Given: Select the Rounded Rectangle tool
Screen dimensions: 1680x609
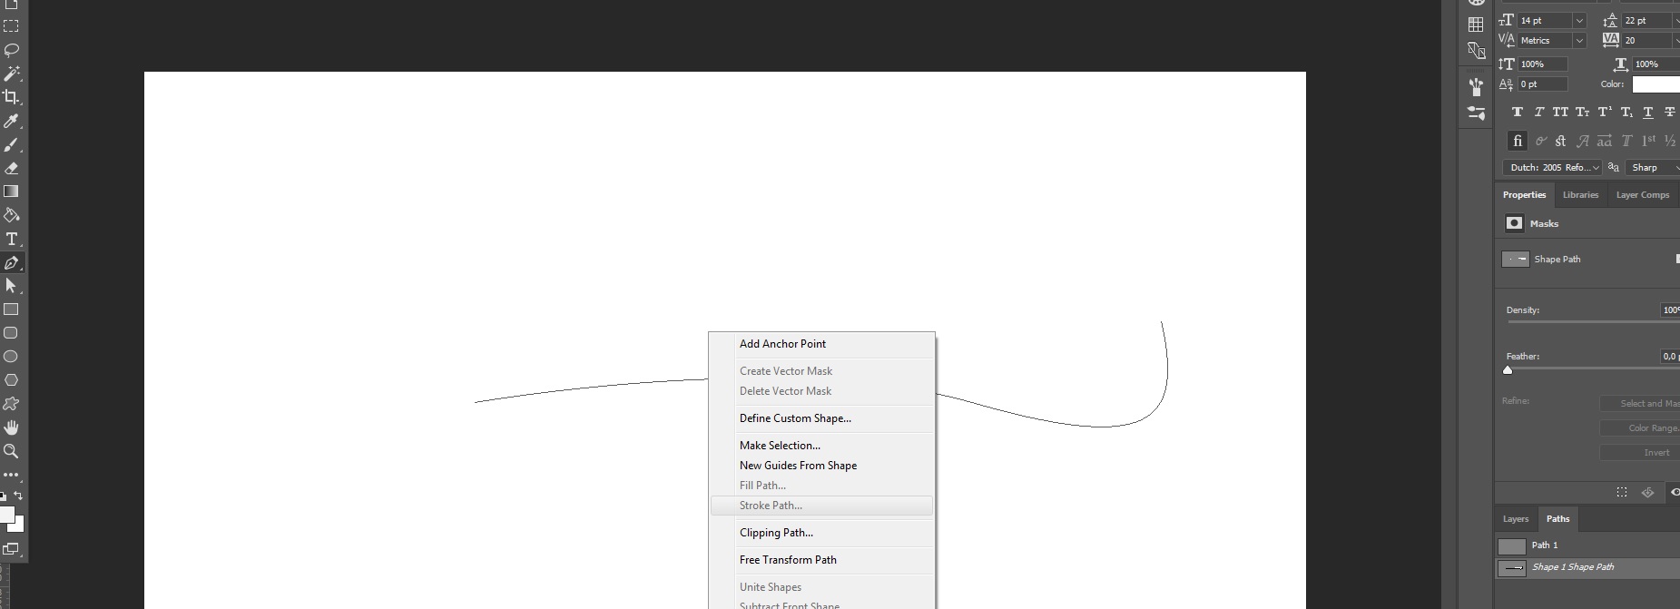Looking at the screenshot, I should pyautogui.click(x=11, y=333).
